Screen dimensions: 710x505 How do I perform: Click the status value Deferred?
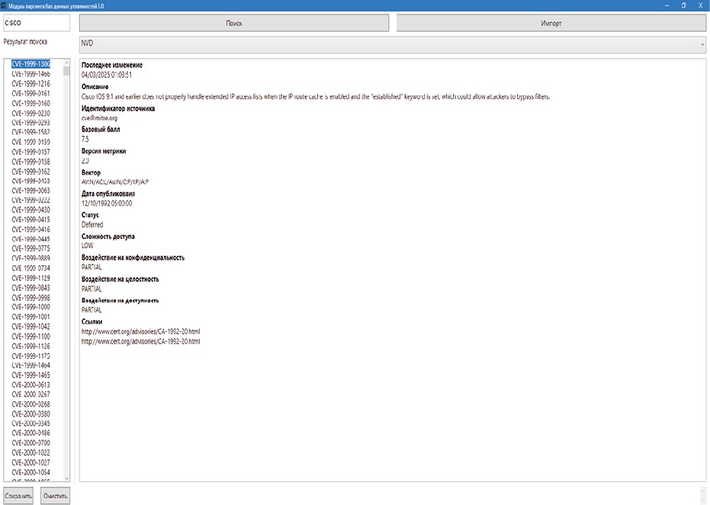(92, 225)
